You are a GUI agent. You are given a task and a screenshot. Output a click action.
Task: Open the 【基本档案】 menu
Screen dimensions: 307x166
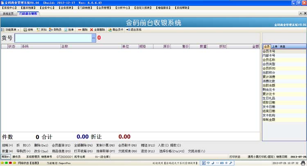28,8
